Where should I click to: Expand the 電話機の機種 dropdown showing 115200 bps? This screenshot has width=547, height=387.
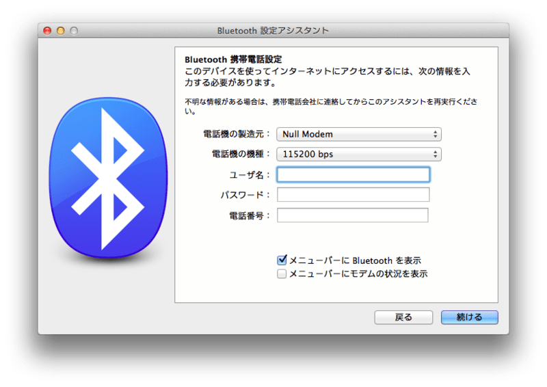coord(358,155)
